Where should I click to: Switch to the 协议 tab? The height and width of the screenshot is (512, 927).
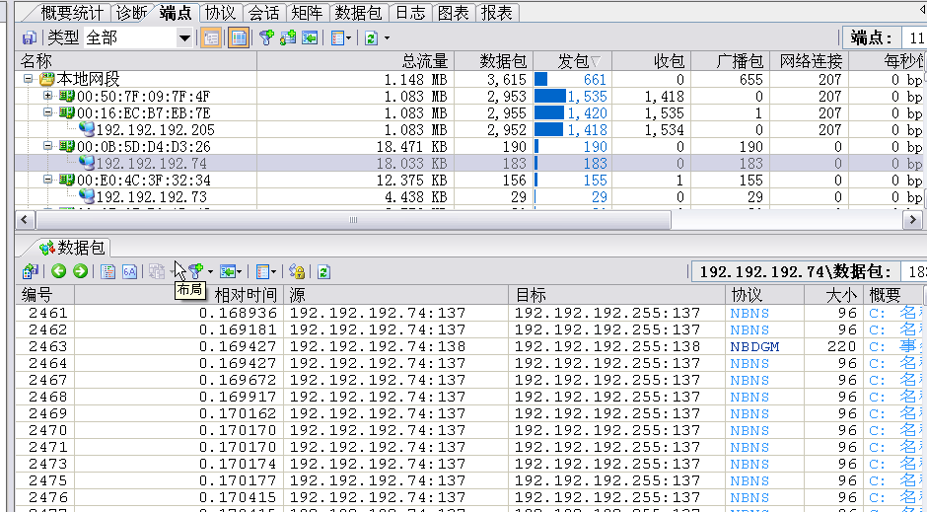(x=220, y=13)
